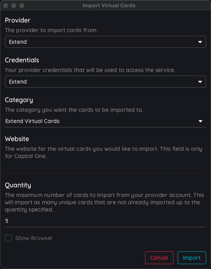Focus the empty Website input field
The height and width of the screenshot is (269, 211).
coord(105,167)
